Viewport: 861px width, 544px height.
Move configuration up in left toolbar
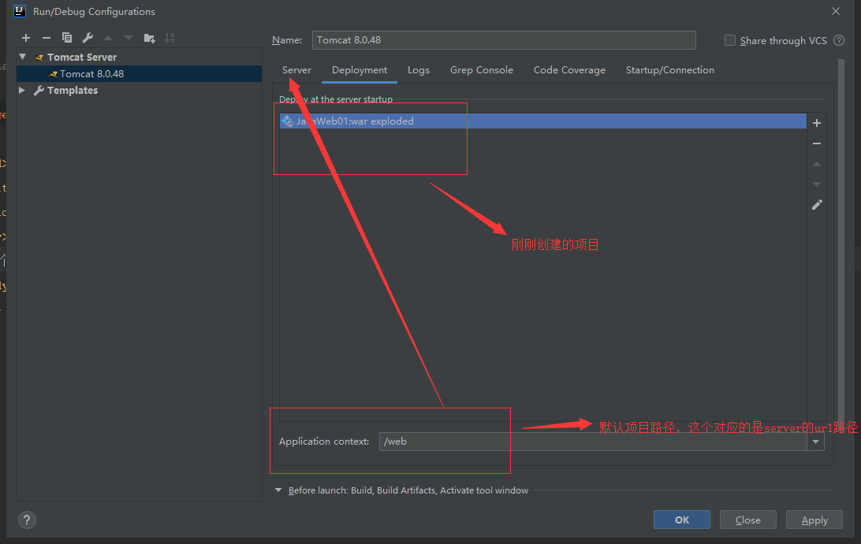tap(108, 38)
